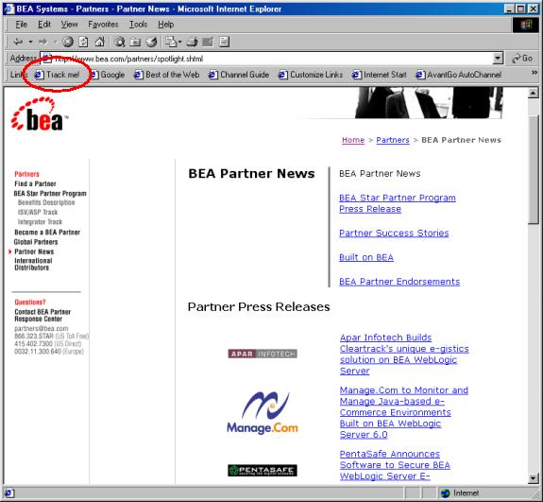Select ISV/ASP Track in the sidebar
The height and width of the screenshot is (502, 543).
coord(38,212)
